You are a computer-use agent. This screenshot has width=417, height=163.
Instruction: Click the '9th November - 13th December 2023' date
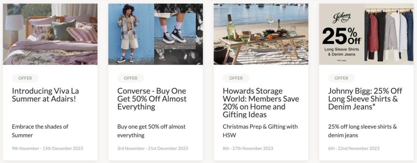47,148
